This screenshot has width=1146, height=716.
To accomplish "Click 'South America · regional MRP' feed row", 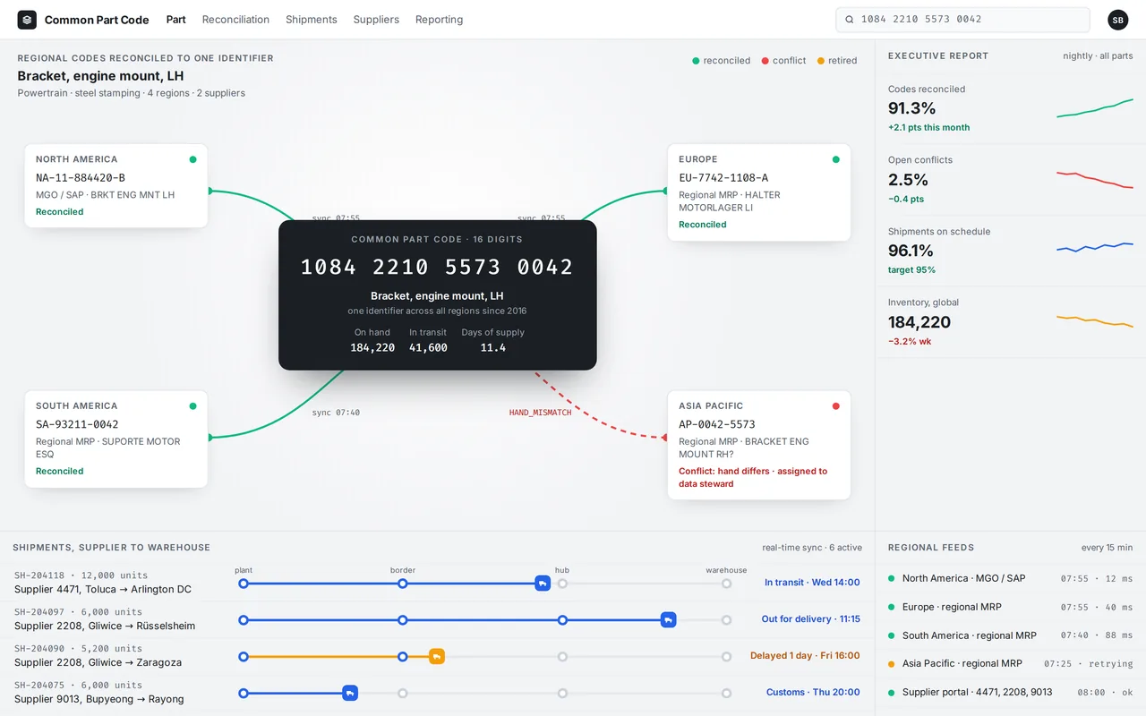I will (1010, 635).
